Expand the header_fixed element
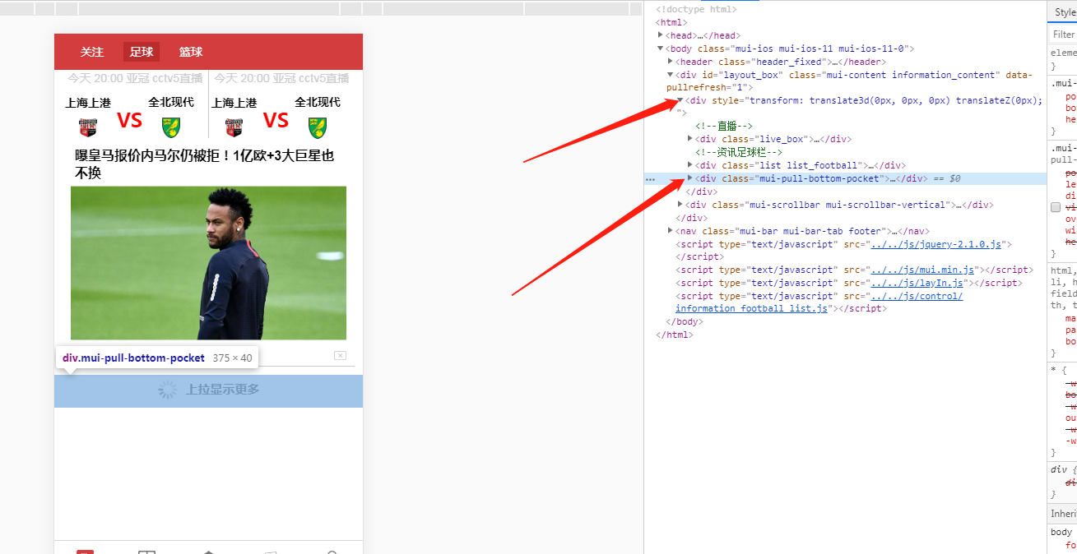This screenshot has height=554, width=1077. [671, 62]
